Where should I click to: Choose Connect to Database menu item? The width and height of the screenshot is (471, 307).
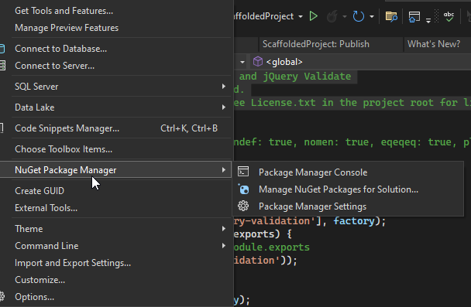[x=115, y=49]
